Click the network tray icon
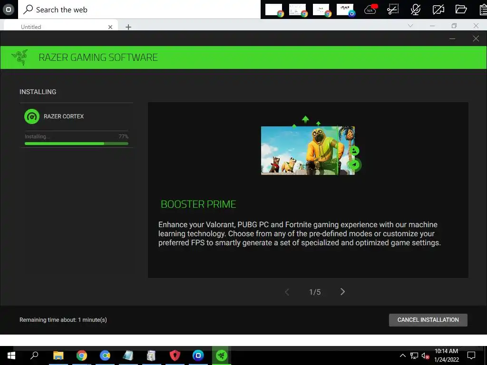The height and width of the screenshot is (365, 487). pos(414,355)
